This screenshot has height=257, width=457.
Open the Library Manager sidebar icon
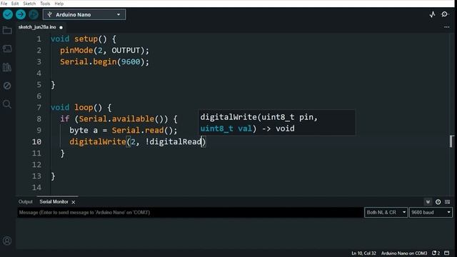click(x=7, y=67)
